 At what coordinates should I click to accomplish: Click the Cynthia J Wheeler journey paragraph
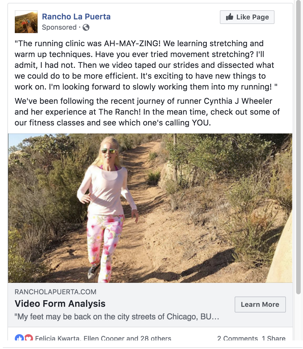click(x=147, y=112)
